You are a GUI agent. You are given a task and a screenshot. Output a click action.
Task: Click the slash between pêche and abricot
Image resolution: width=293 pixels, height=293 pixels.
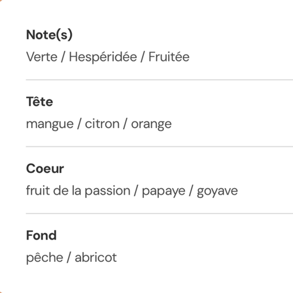click(x=69, y=257)
